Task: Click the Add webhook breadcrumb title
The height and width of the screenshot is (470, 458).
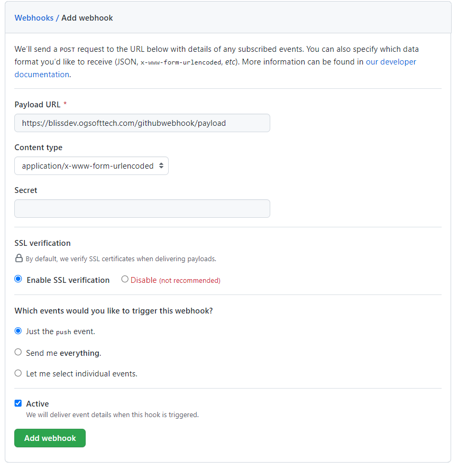Action: (x=87, y=18)
